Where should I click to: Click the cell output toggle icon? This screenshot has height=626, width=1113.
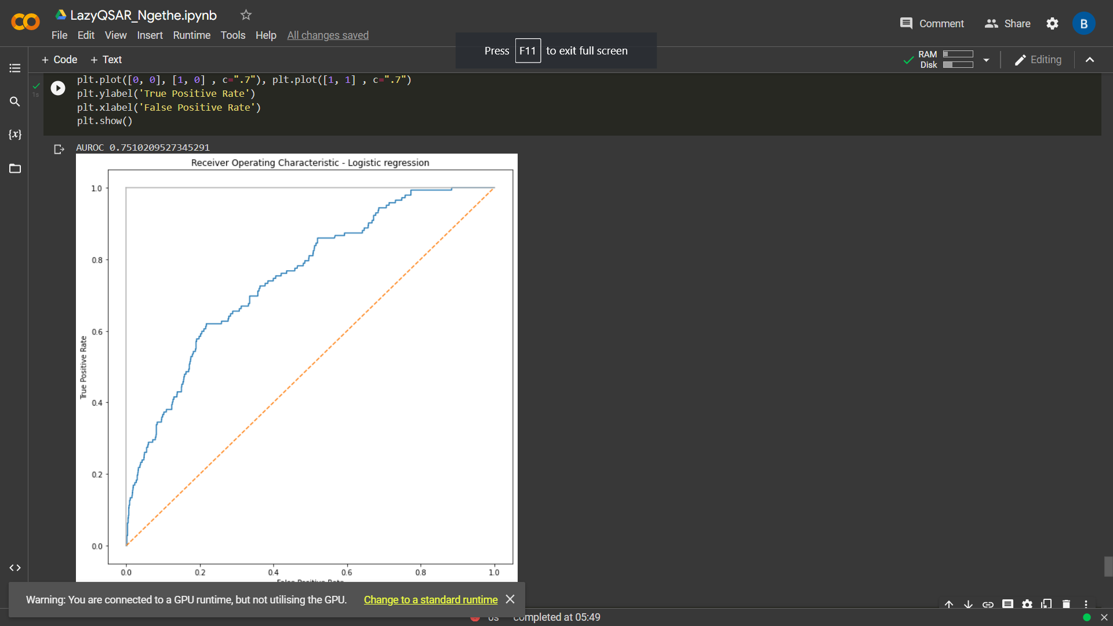[x=59, y=150]
